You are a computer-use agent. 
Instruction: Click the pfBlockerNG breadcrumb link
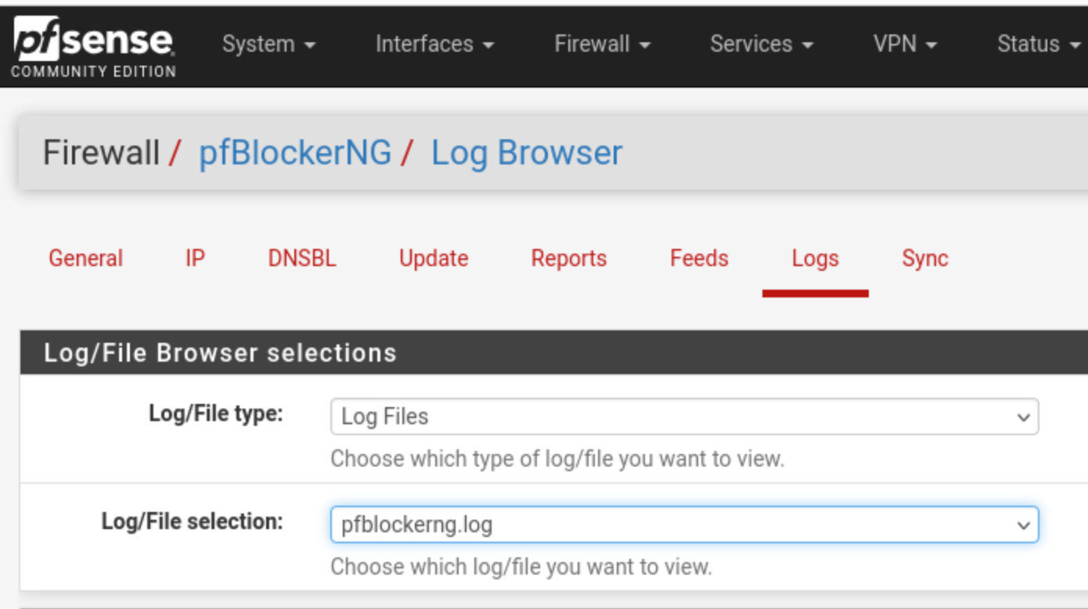(x=295, y=152)
